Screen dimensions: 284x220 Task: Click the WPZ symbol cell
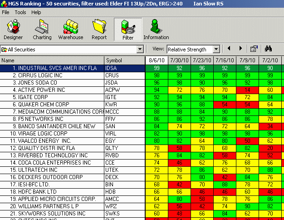tap(125, 206)
